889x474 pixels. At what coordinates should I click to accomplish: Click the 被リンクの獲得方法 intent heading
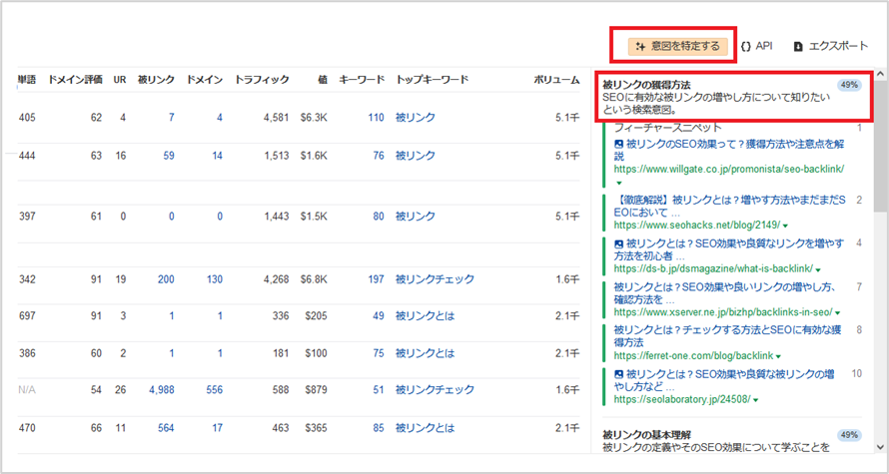(647, 85)
